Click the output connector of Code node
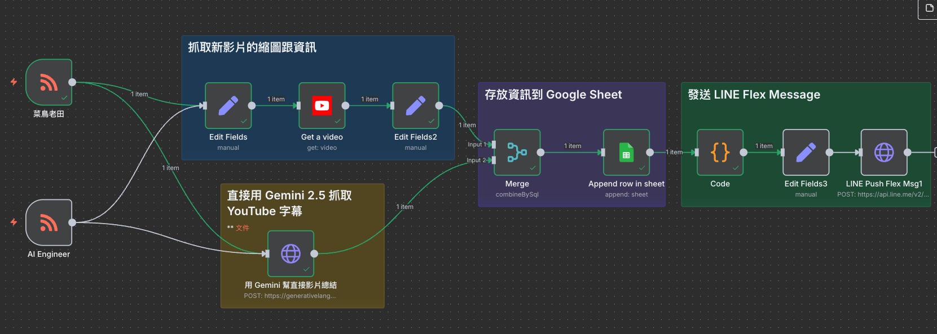The width and height of the screenshot is (937, 334). point(744,152)
